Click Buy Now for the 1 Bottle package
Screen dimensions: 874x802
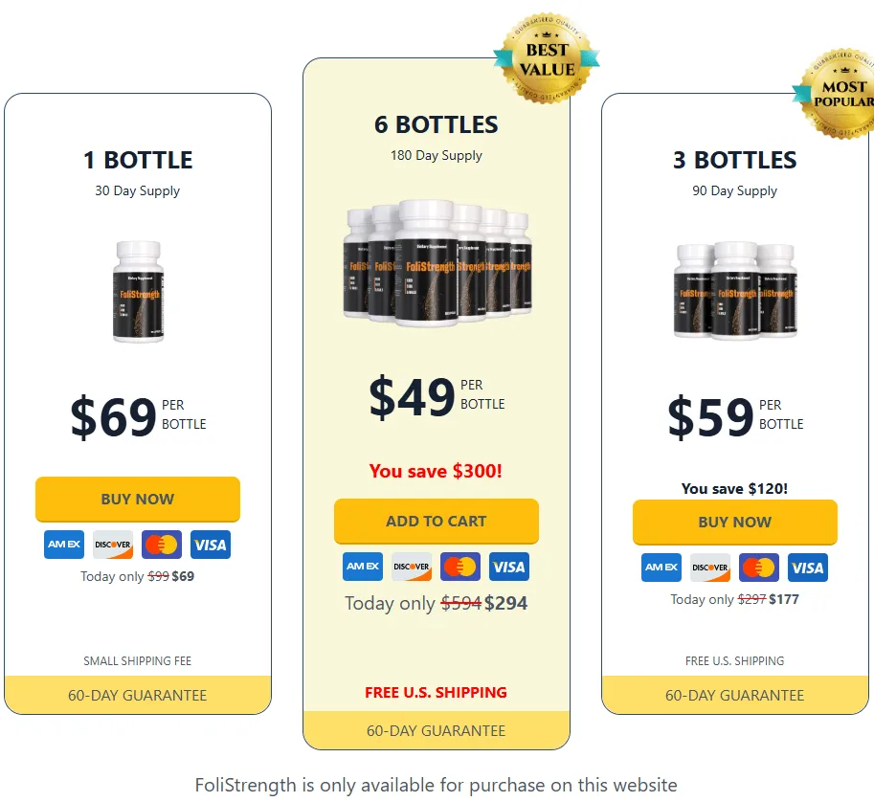click(138, 499)
